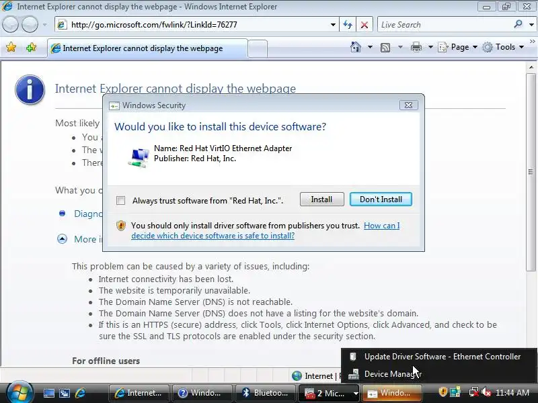Screen dimensions: 538x403
Task: Click the shield warning icon in the dialog
Action: click(121, 226)
